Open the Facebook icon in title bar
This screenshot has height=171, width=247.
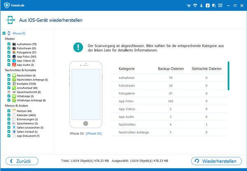coord(208,6)
